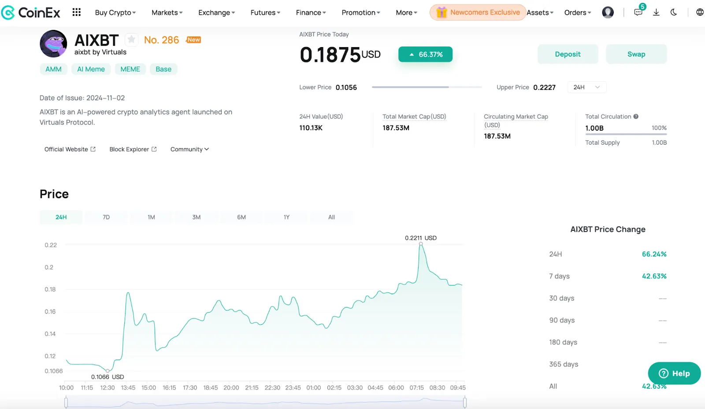Click the Swap button
Screen dimensions: 705x409
[x=636, y=54]
